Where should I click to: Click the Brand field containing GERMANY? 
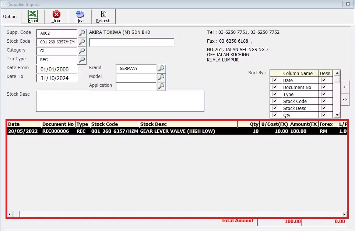click(136, 68)
